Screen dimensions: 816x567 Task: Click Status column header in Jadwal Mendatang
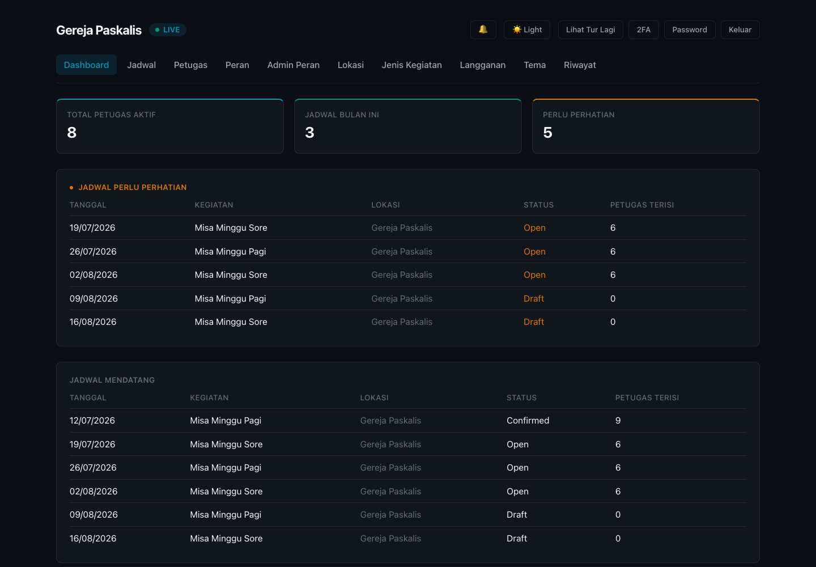click(521, 398)
